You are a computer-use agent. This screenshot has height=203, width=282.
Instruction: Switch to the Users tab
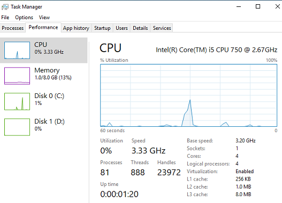(122, 28)
